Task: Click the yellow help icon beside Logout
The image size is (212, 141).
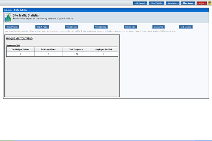Action: tap(210, 3)
